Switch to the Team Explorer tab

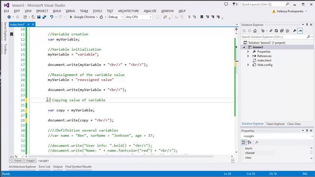click(276, 124)
